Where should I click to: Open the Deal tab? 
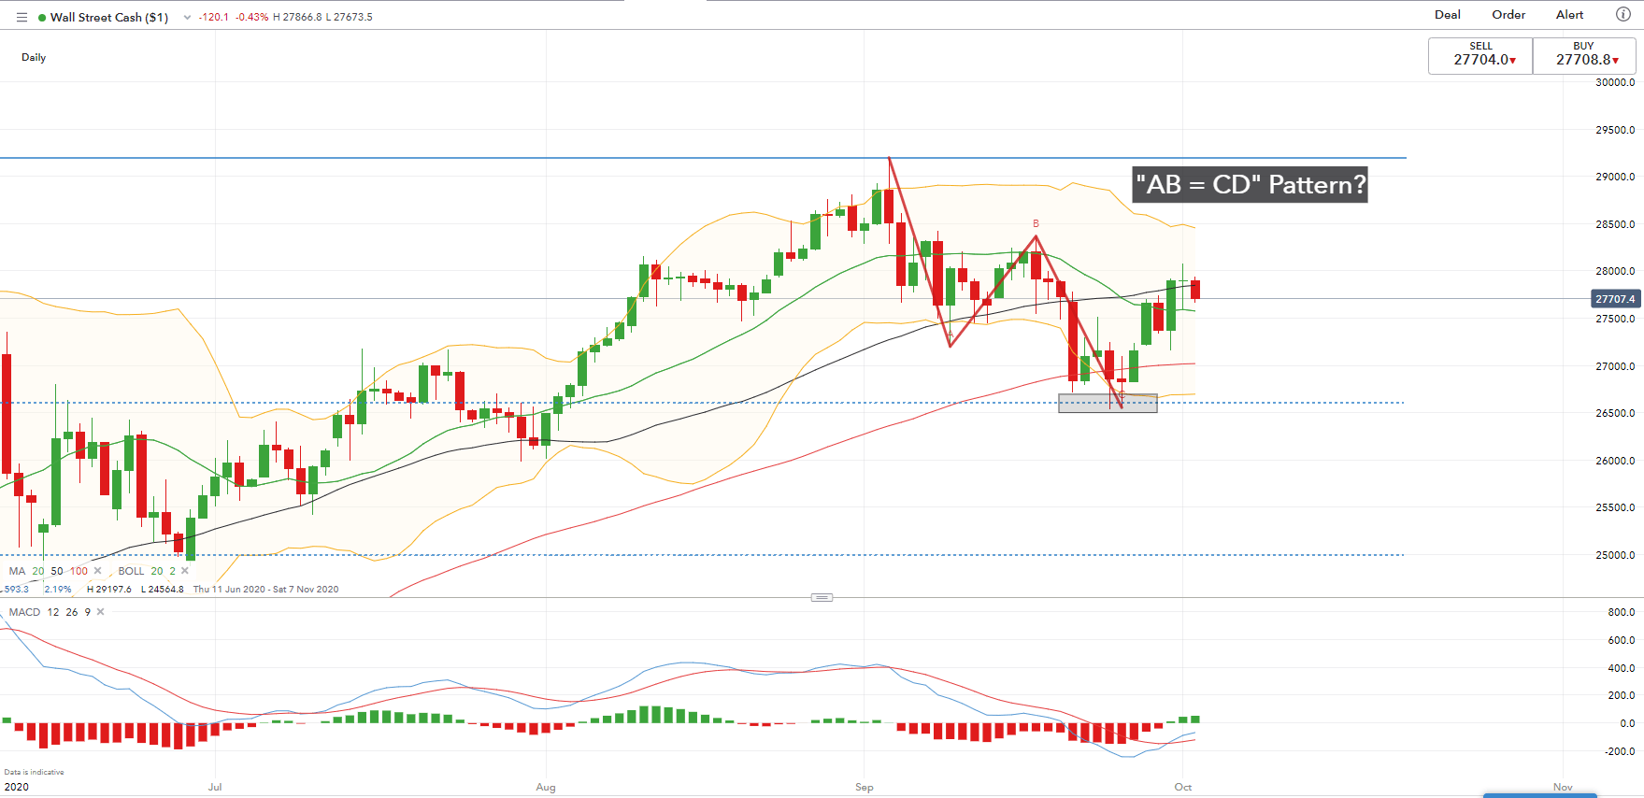click(x=1448, y=14)
